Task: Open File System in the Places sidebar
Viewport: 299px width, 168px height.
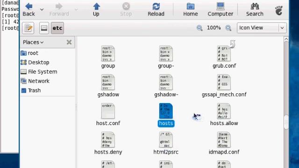Action: click(39, 71)
